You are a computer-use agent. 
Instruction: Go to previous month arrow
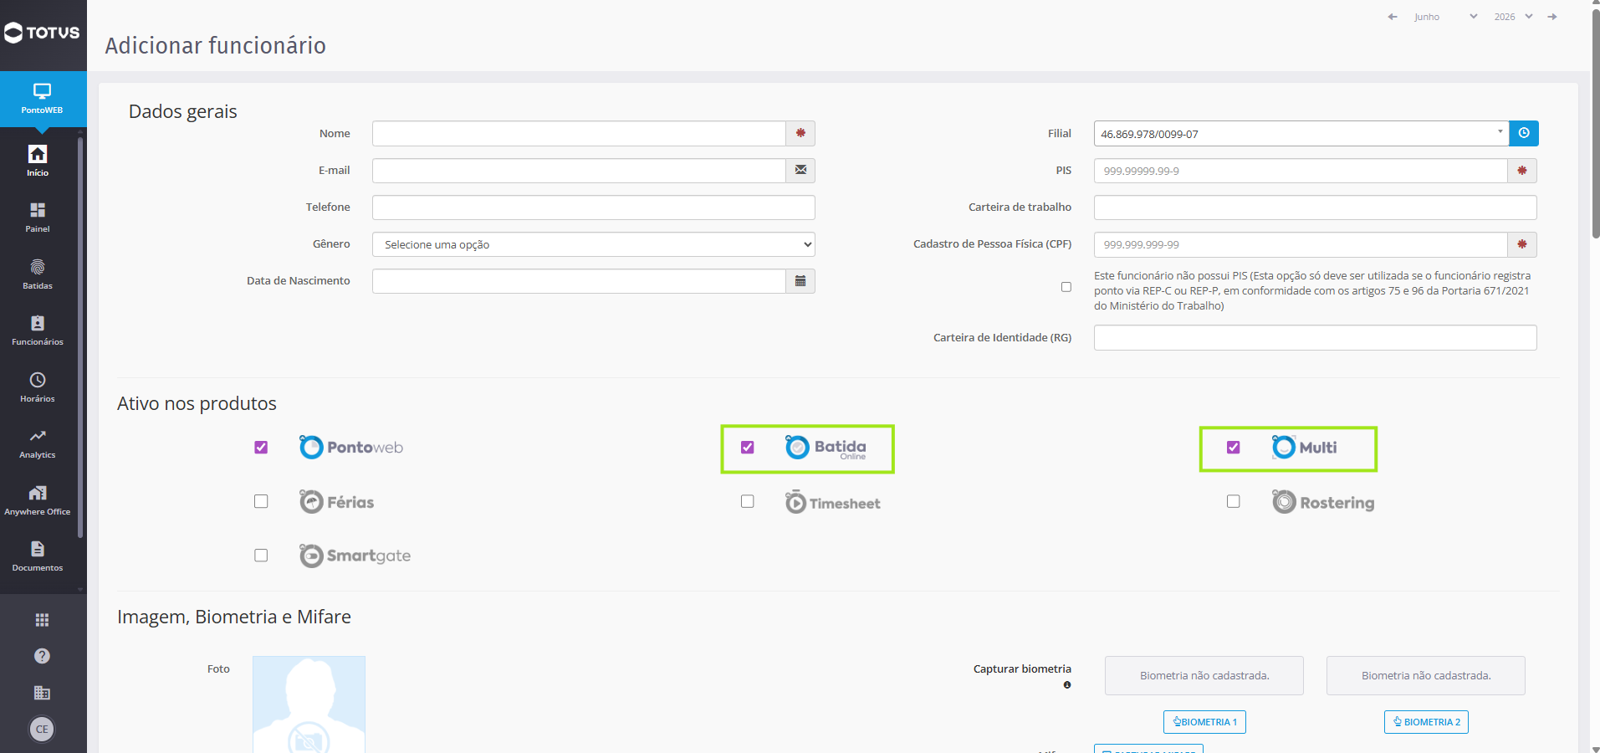pyautogui.click(x=1393, y=17)
